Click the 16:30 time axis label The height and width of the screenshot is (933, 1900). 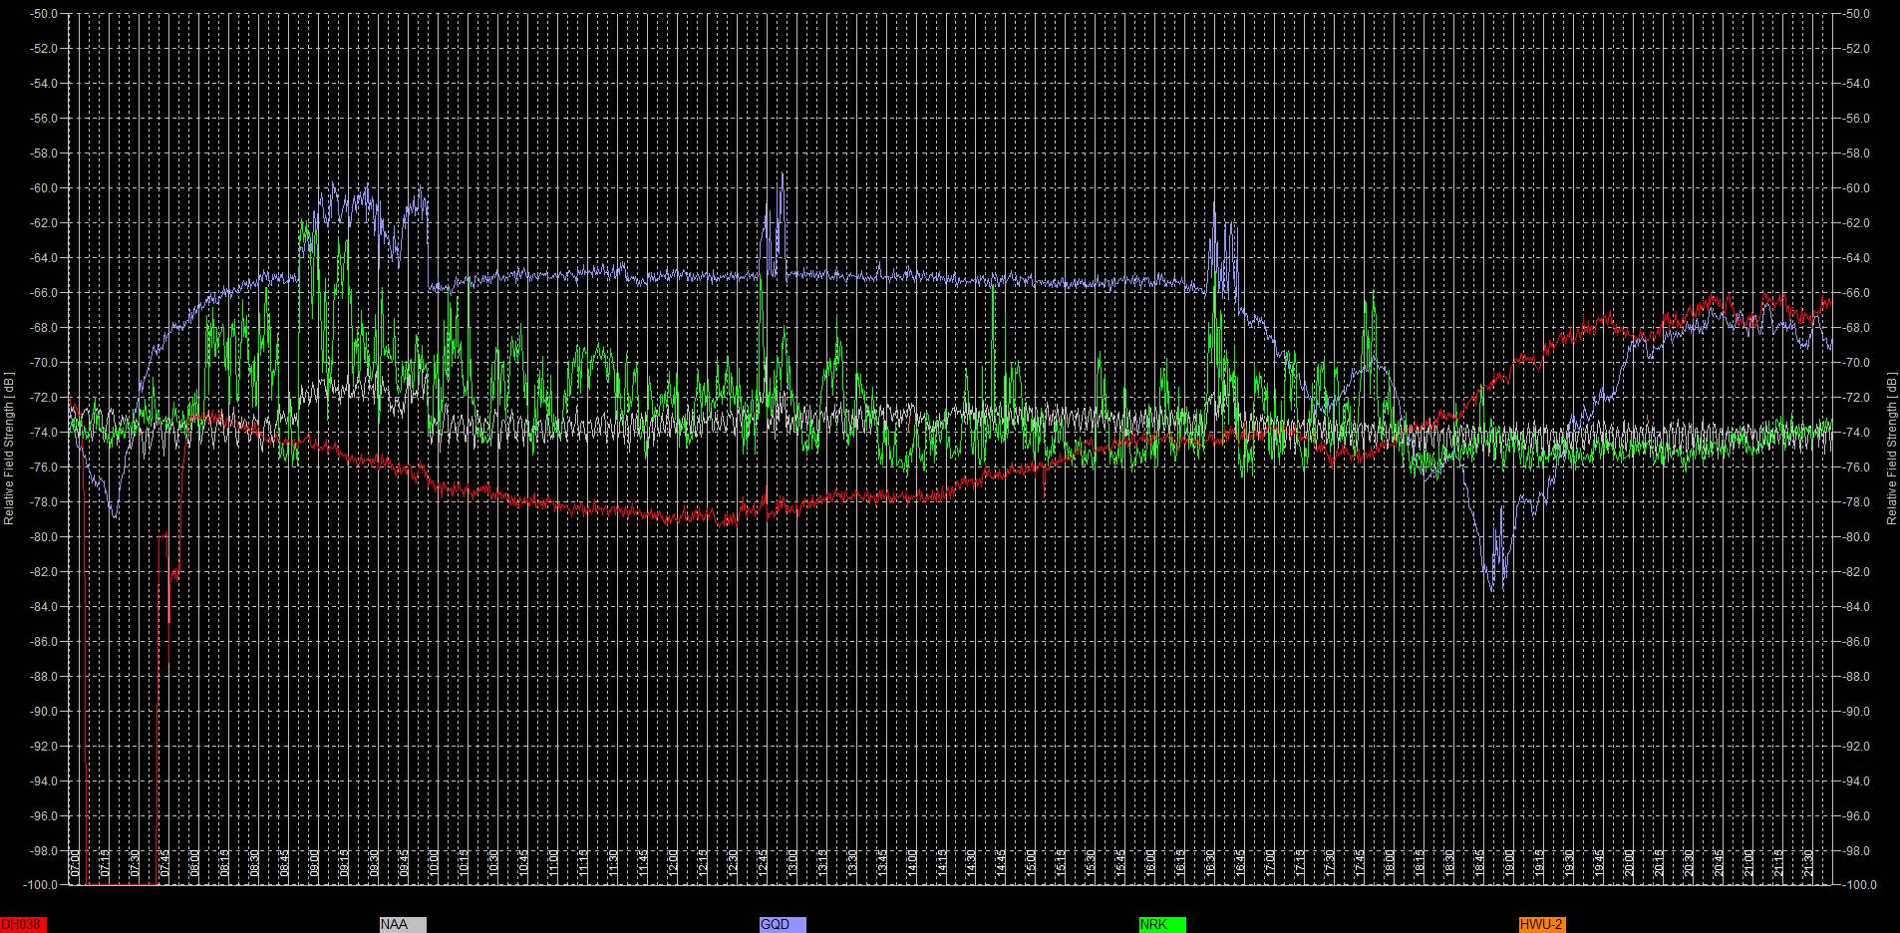click(1210, 864)
